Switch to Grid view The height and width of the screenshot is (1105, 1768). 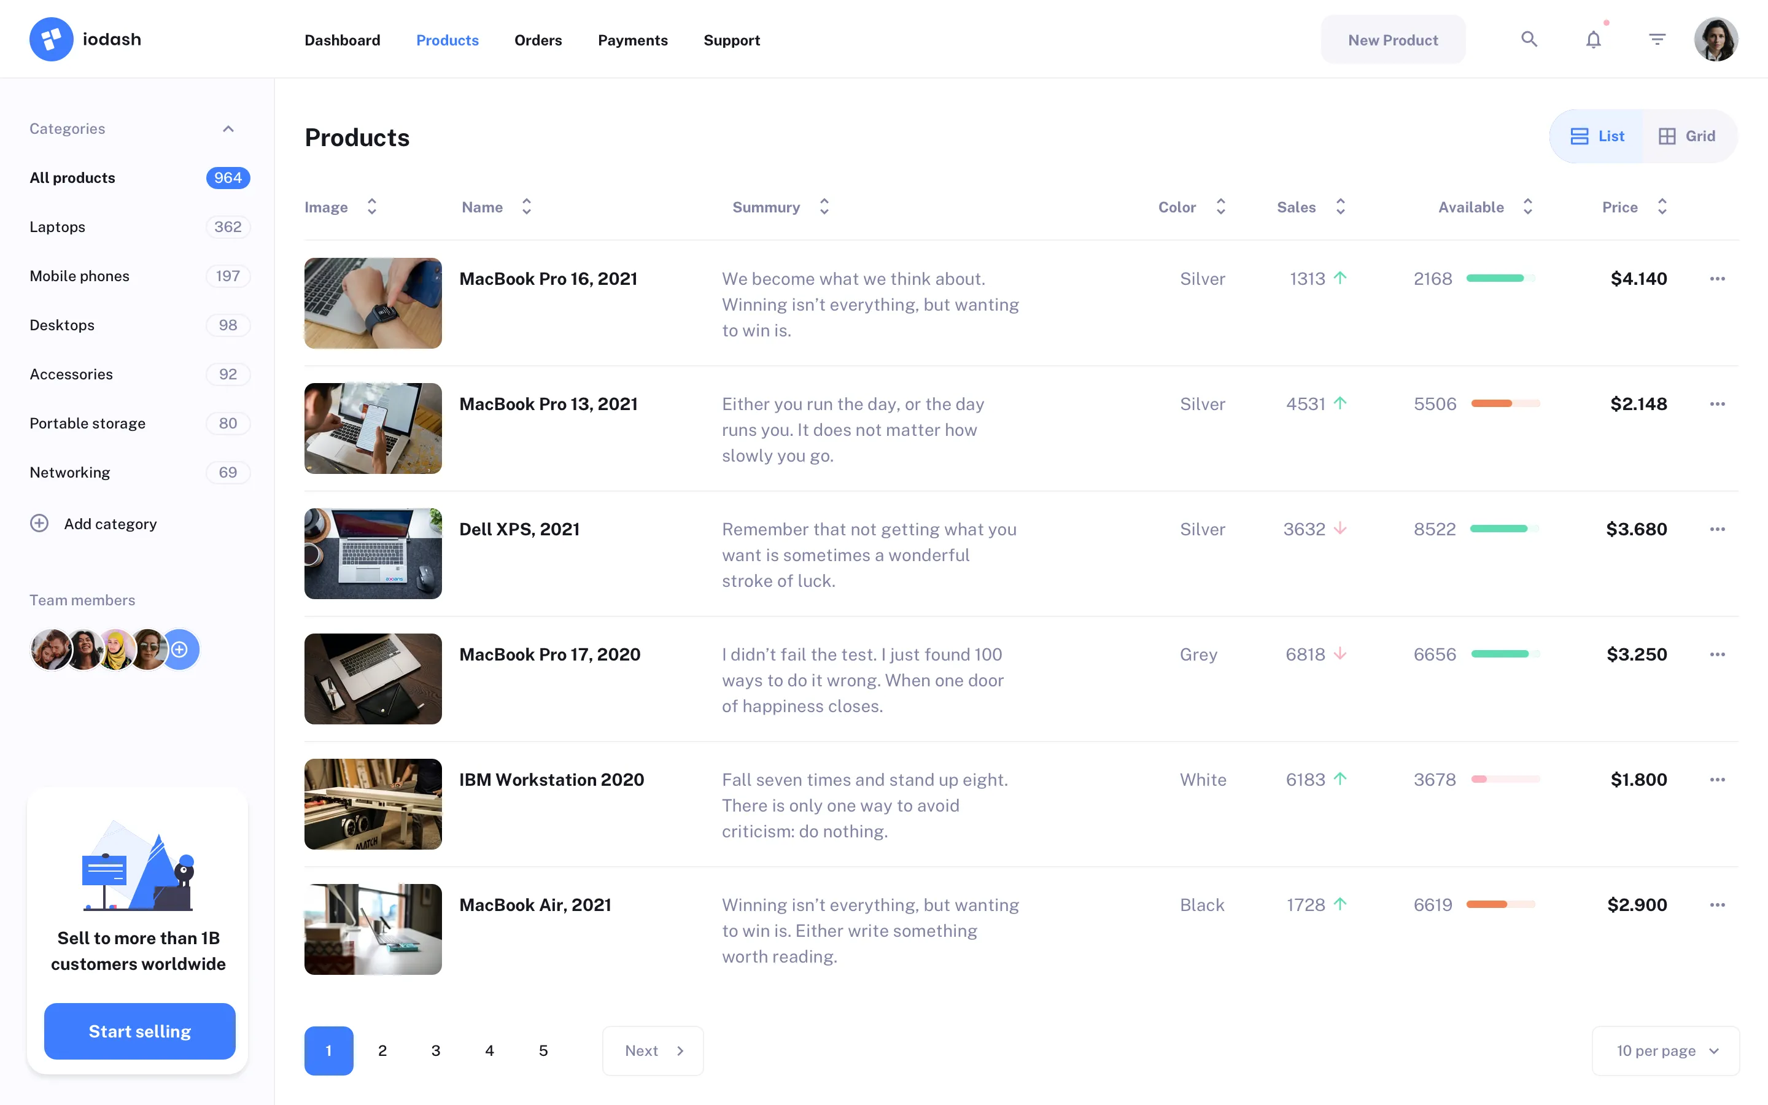point(1686,136)
